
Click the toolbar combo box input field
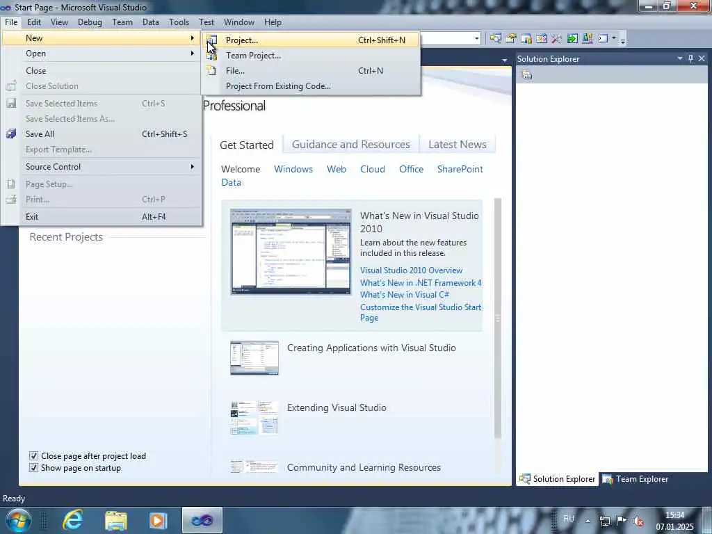447,39
